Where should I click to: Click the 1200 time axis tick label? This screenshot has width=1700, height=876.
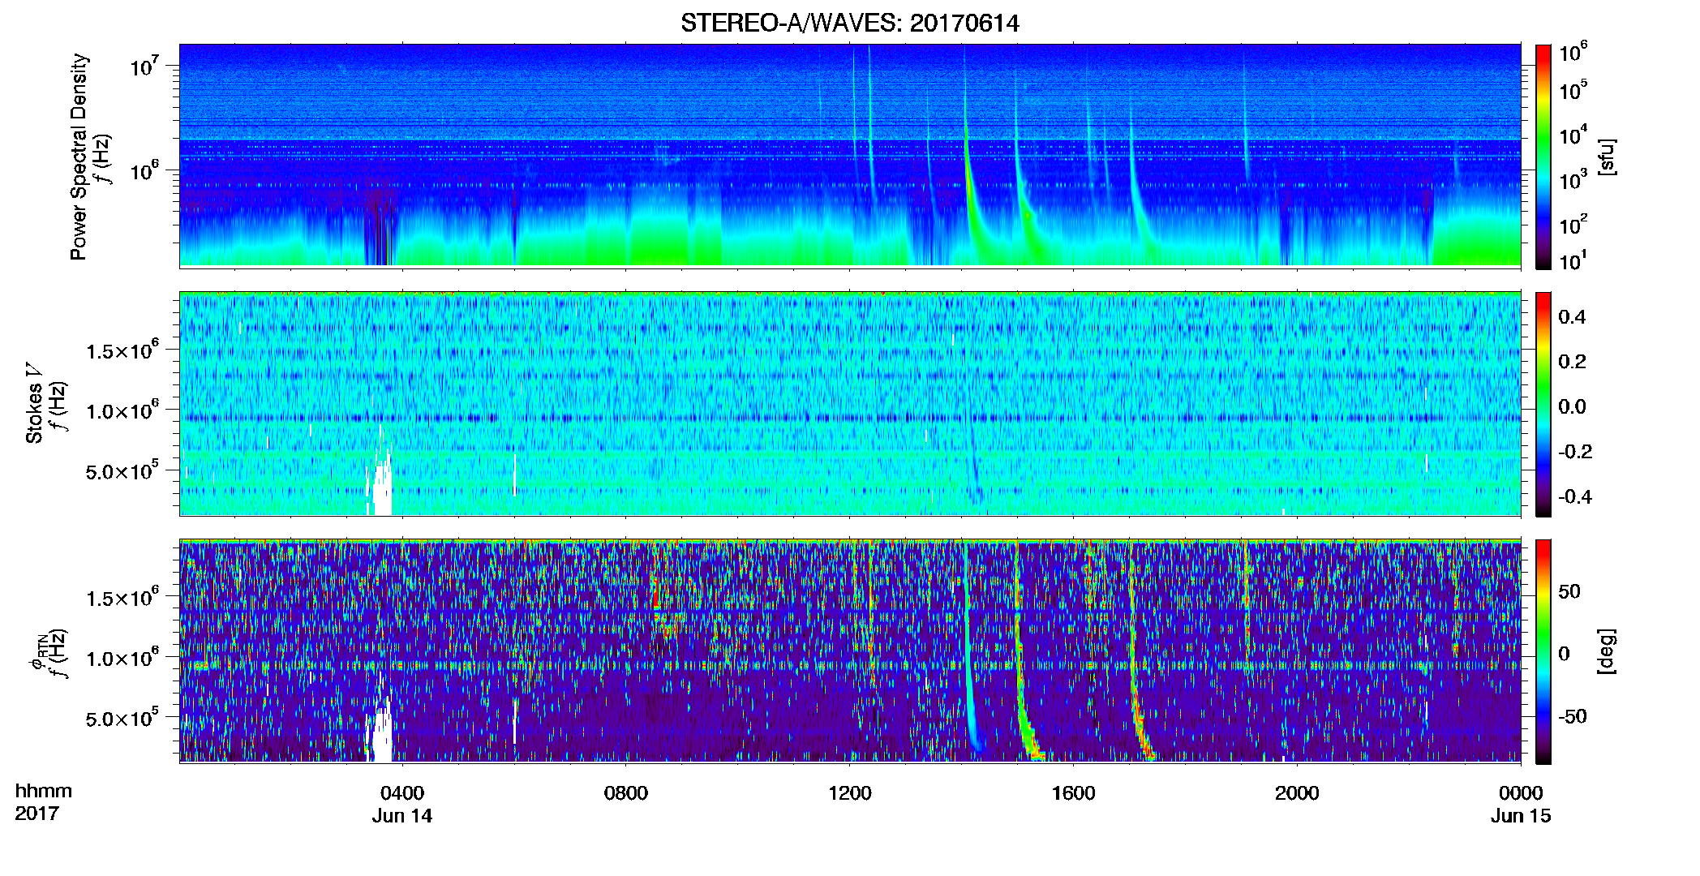pyautogui.click(x=850, y=793)
